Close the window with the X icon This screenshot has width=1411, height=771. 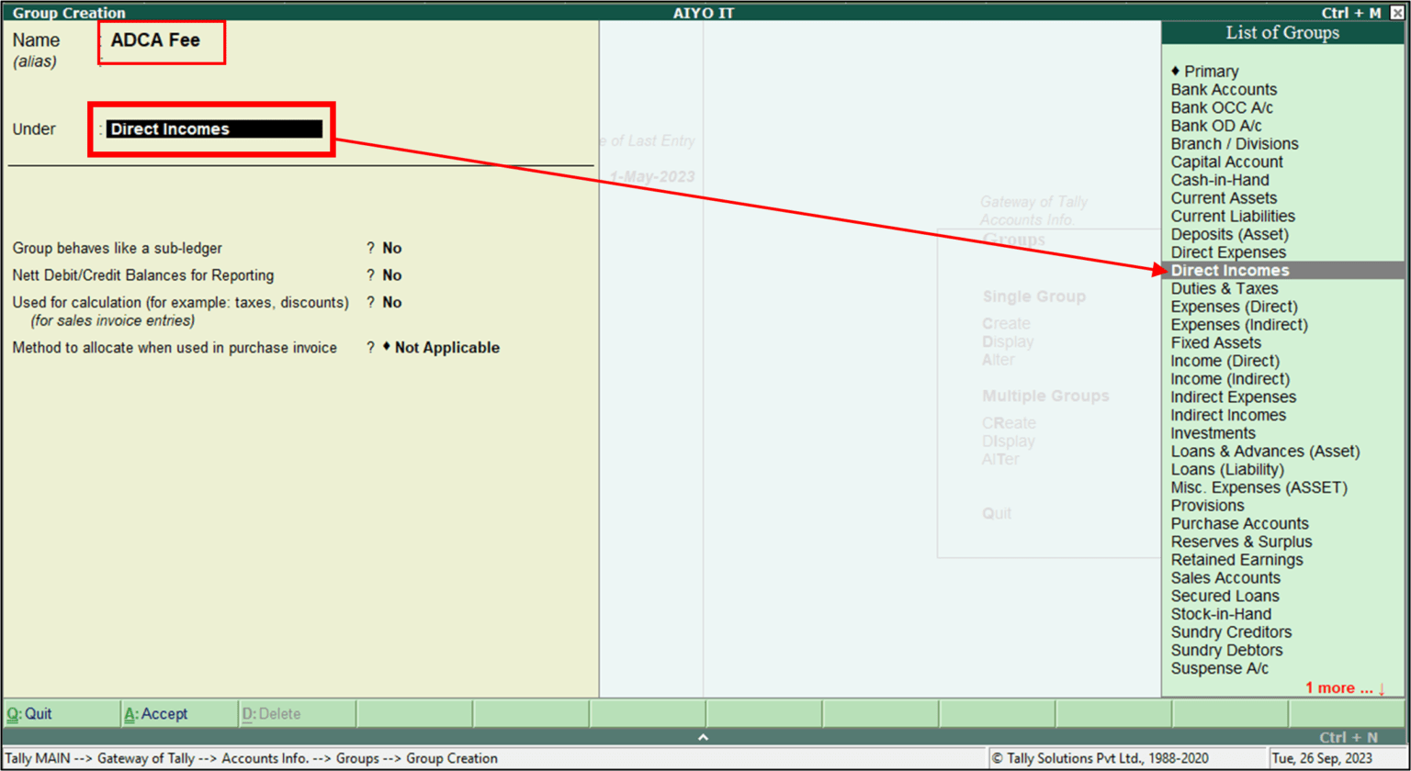(1400, 13)
